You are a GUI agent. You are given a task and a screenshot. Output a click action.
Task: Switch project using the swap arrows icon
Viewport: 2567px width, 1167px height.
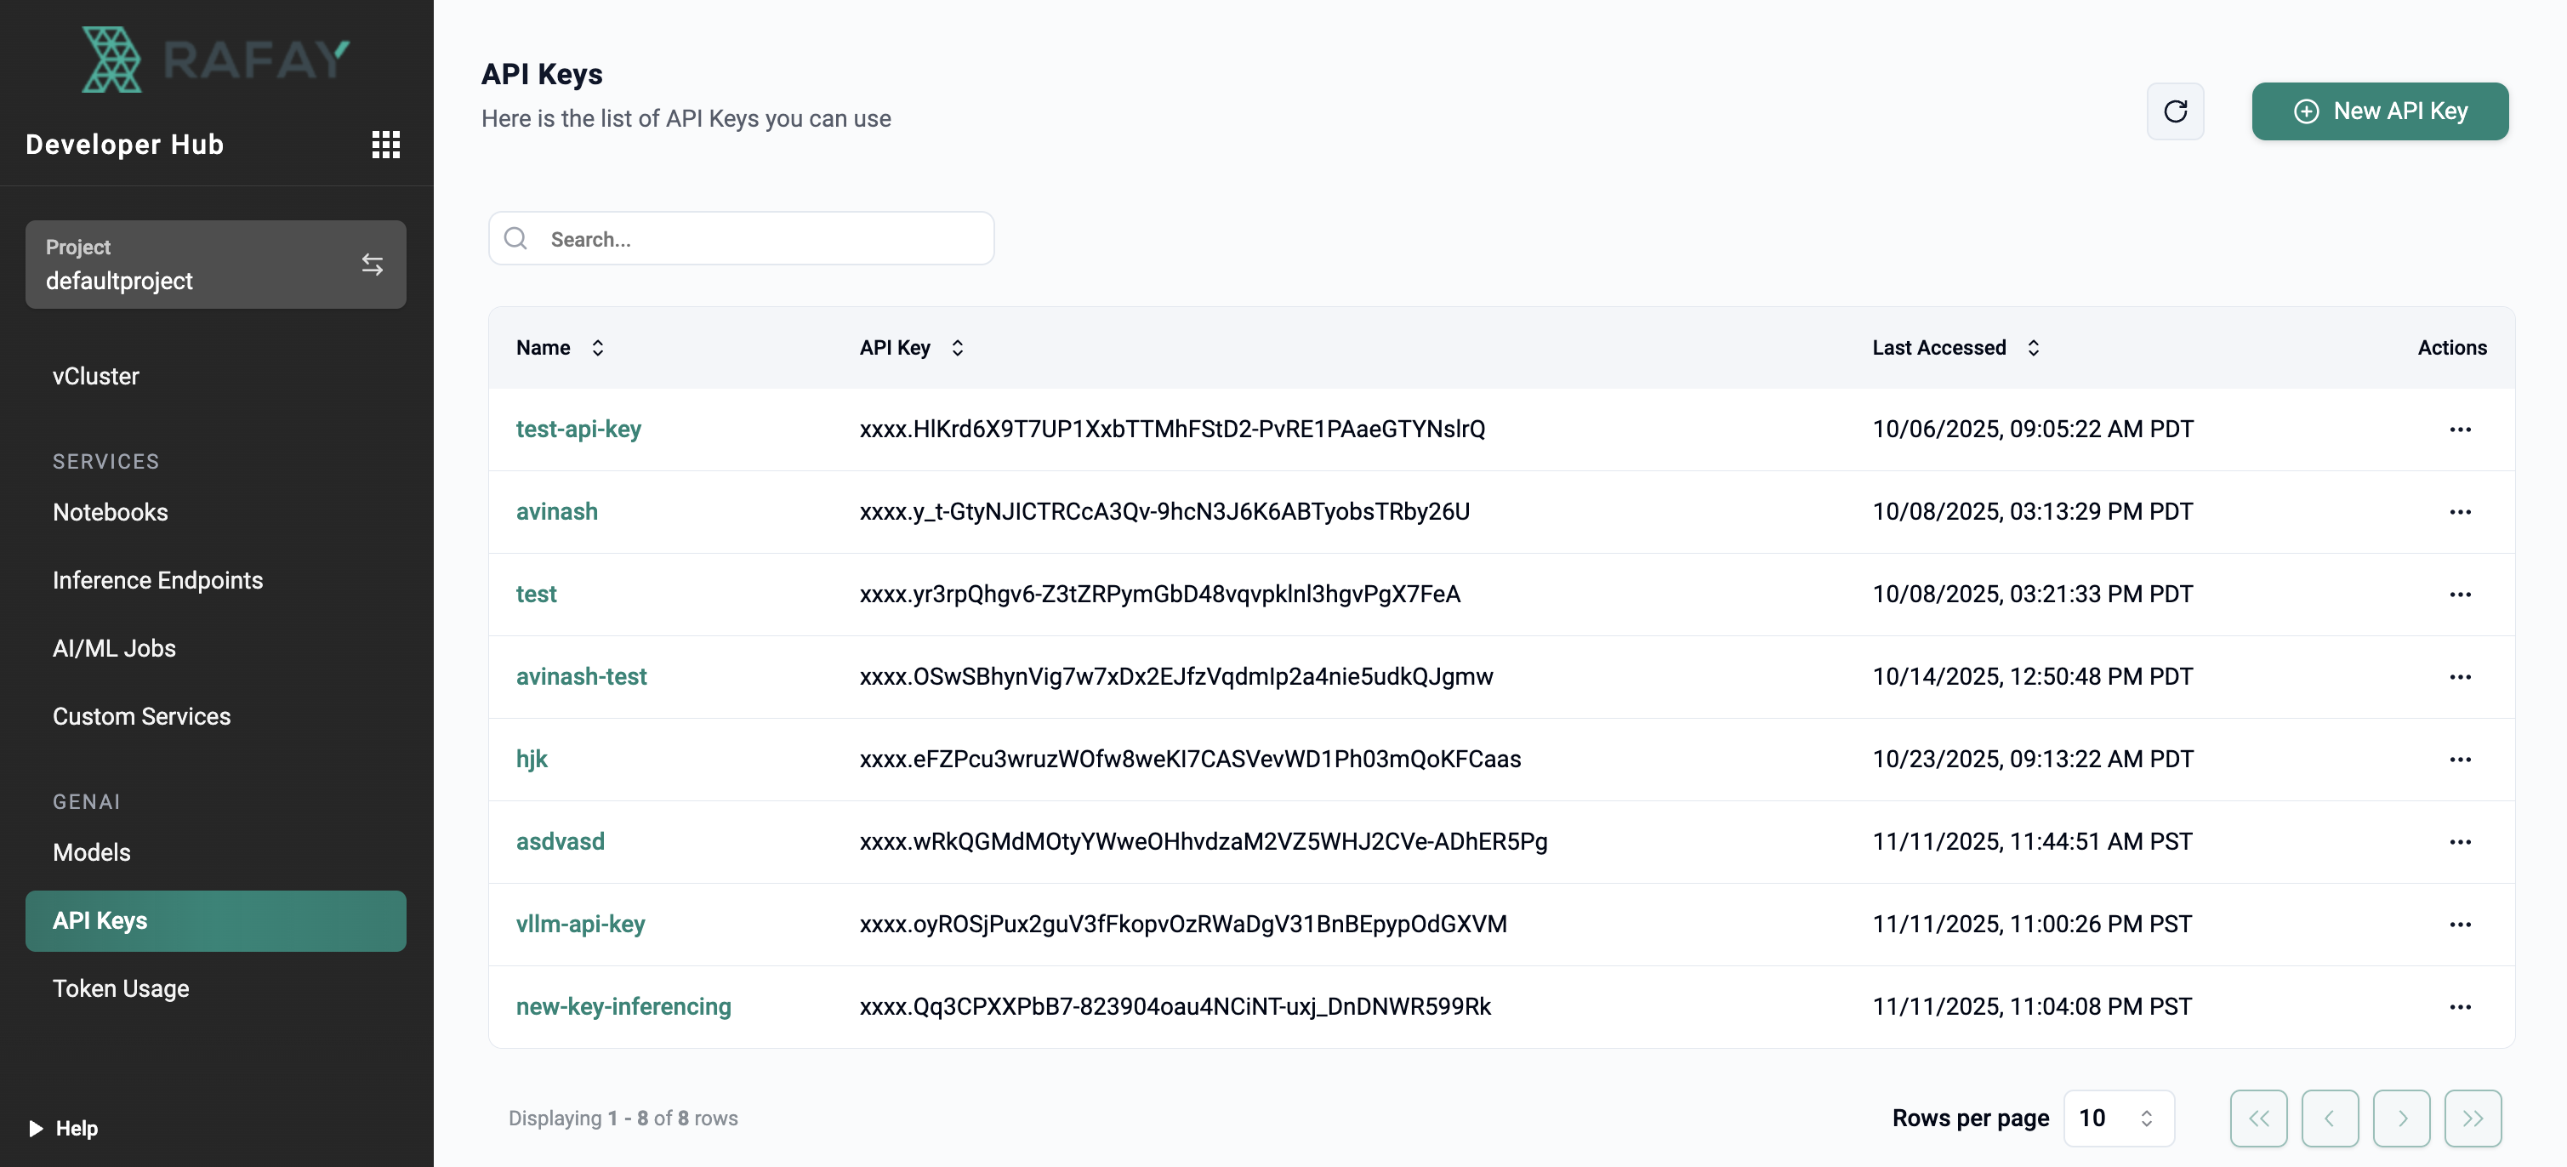pyautogui.click(x=372, y=264)
